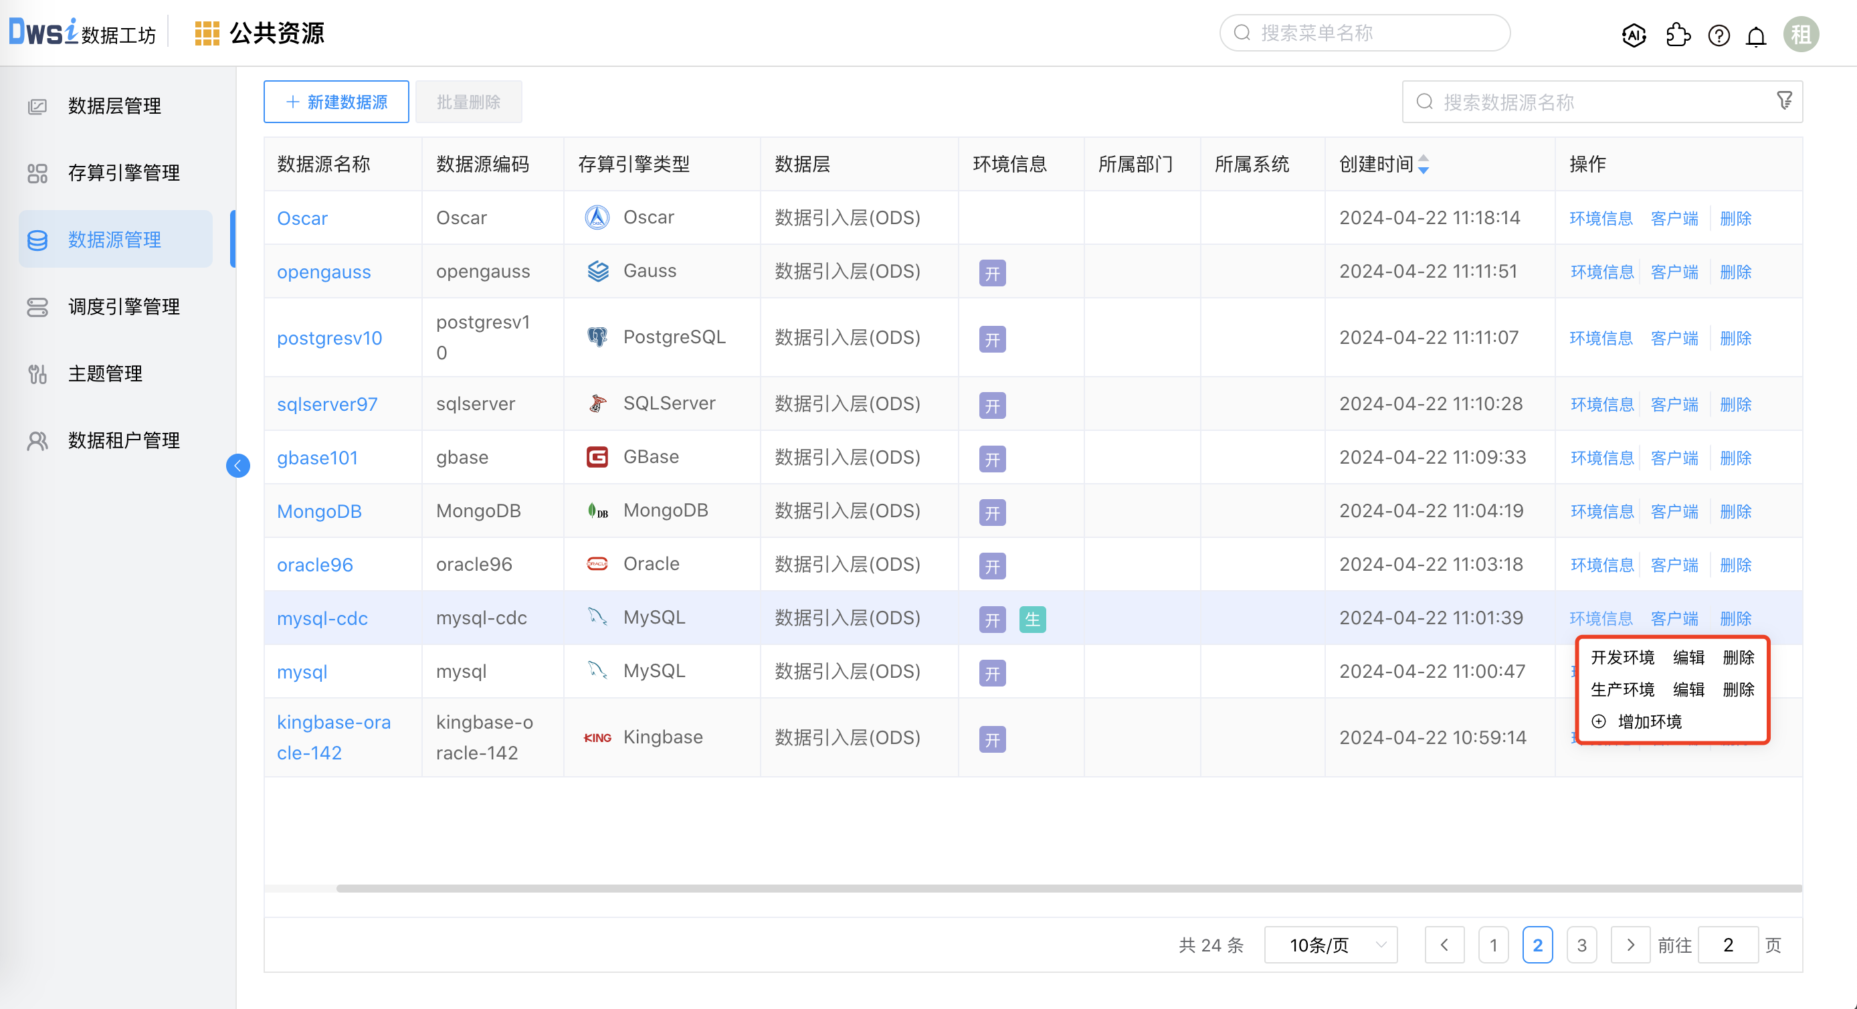Click the 新建数据源 button
Screen dimensions: 1857x1009
point(336,102)
